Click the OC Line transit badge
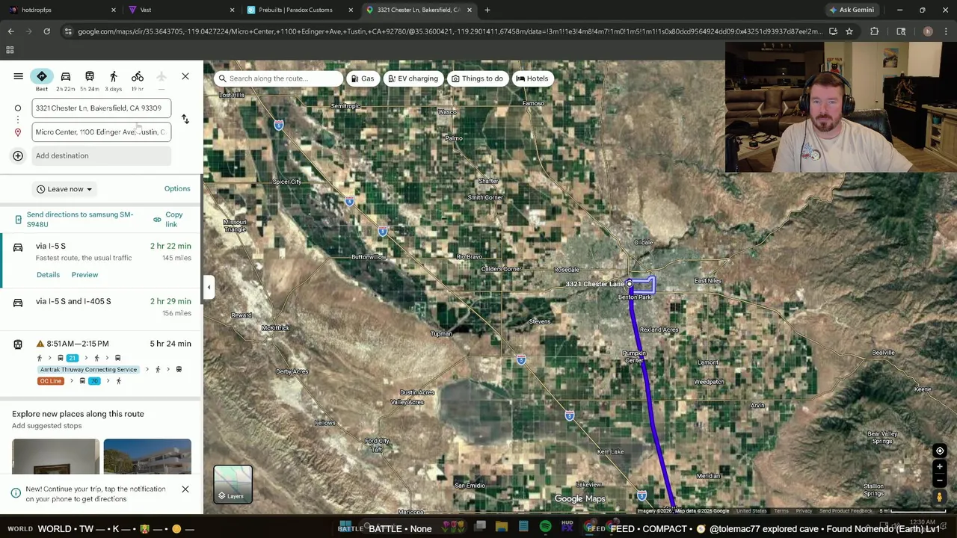Image resolution: width=957 pixels, height=538 pixels. pyautogui.click(x=51, y=381)
